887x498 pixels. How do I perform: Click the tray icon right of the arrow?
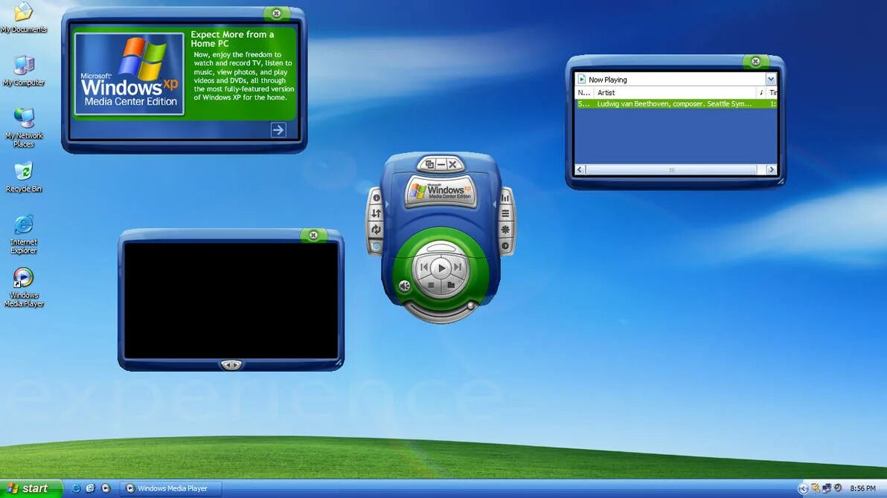click(x=815, y=488)
